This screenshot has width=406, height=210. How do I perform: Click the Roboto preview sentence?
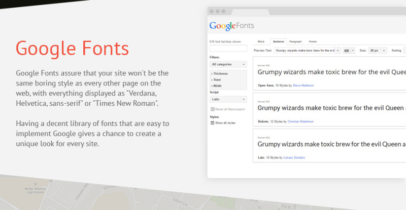pyautogui.click(x=332, y=108)
